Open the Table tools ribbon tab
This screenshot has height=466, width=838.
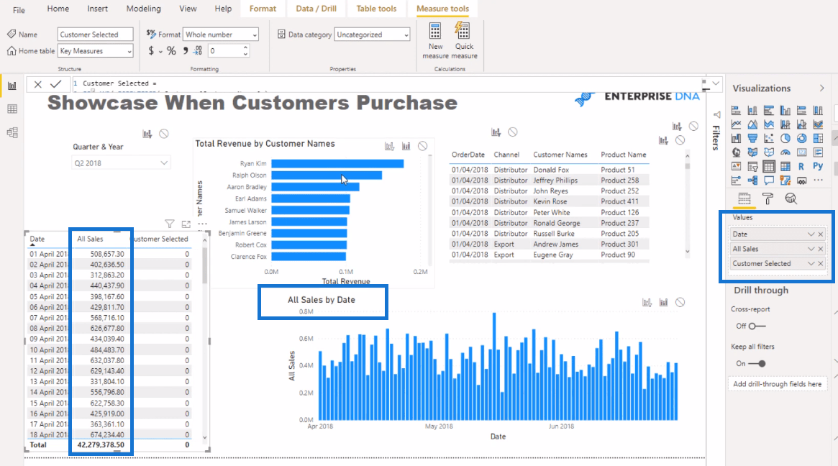coord(376,9)
